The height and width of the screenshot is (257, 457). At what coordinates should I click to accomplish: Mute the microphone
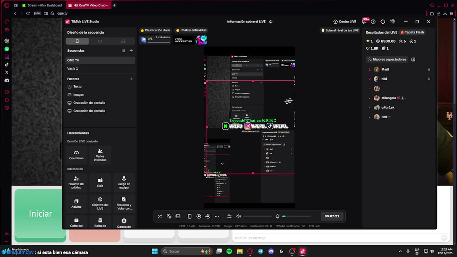(277, 216)
